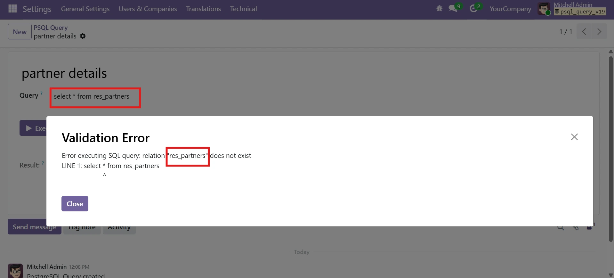The height and width of the screenshot is (278, 614).
Task: Click the Settings app title
Action: tap(37, 9)
